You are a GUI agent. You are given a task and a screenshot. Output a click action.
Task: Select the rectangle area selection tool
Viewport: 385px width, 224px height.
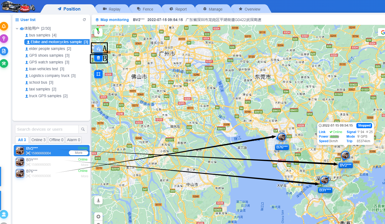(x=98, y=74)
